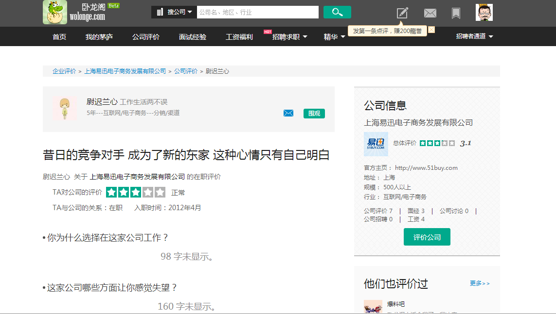The height and width of the screenshot is (314, 556).
Task: Click the TA与公司的关系：在职 text
Action: tap(88, 208)
